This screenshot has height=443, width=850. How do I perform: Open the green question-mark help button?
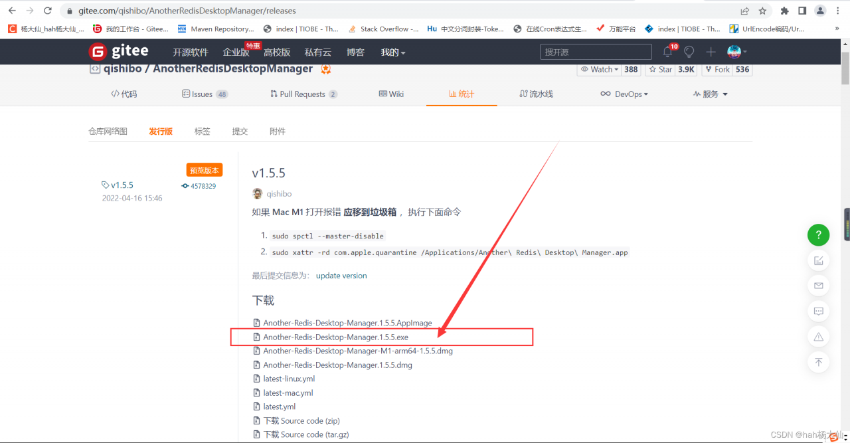(x=819, y=234)
